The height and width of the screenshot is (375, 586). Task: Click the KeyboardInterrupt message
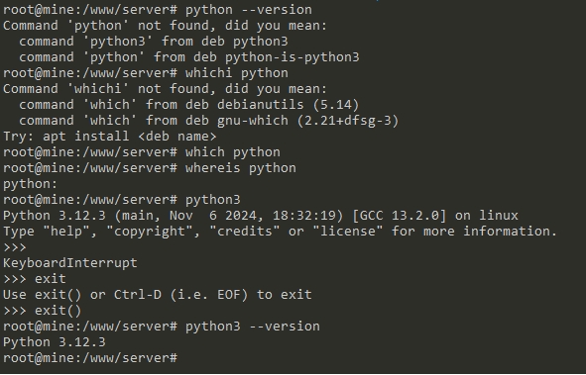click(x=70, y=263)
